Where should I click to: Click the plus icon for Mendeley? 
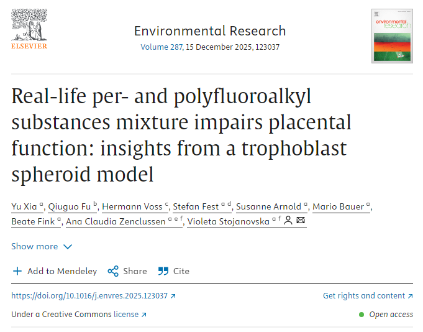(17, 271)
